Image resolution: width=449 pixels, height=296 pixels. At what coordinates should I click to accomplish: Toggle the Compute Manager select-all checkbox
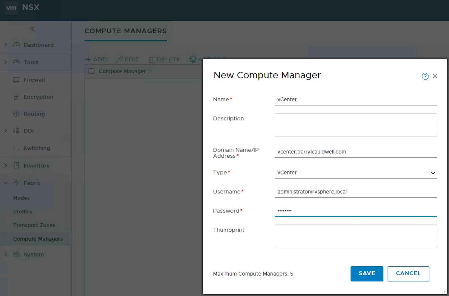coord(91,71)
